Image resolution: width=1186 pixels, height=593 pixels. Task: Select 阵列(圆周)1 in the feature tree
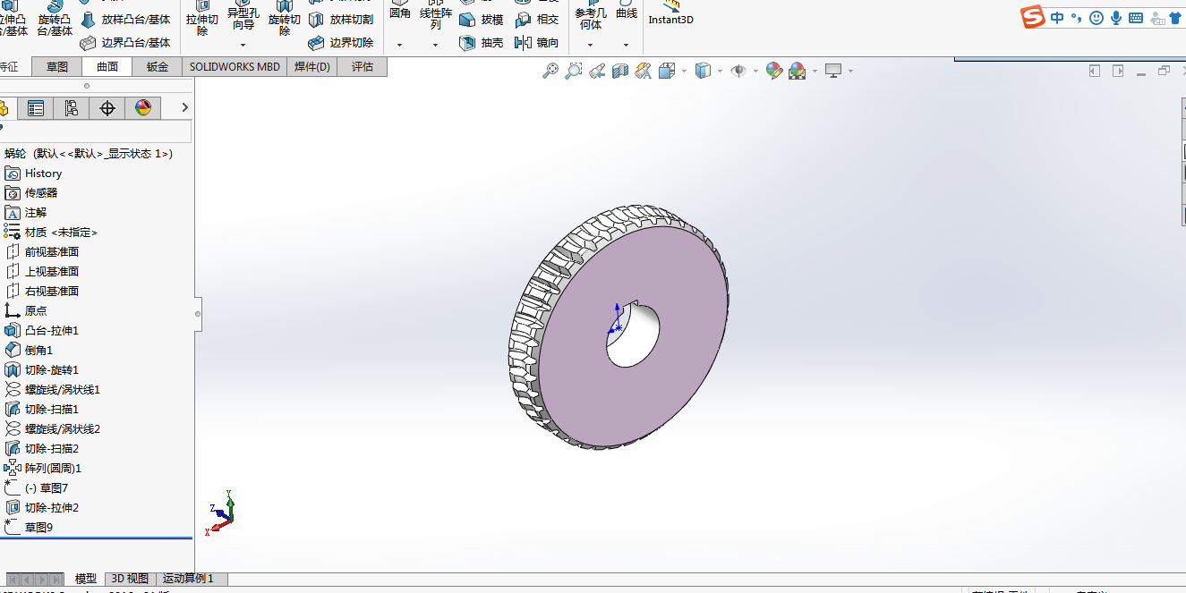coord(53,469)
